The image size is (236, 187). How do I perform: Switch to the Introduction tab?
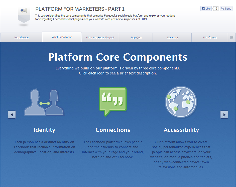coord(21,37)
